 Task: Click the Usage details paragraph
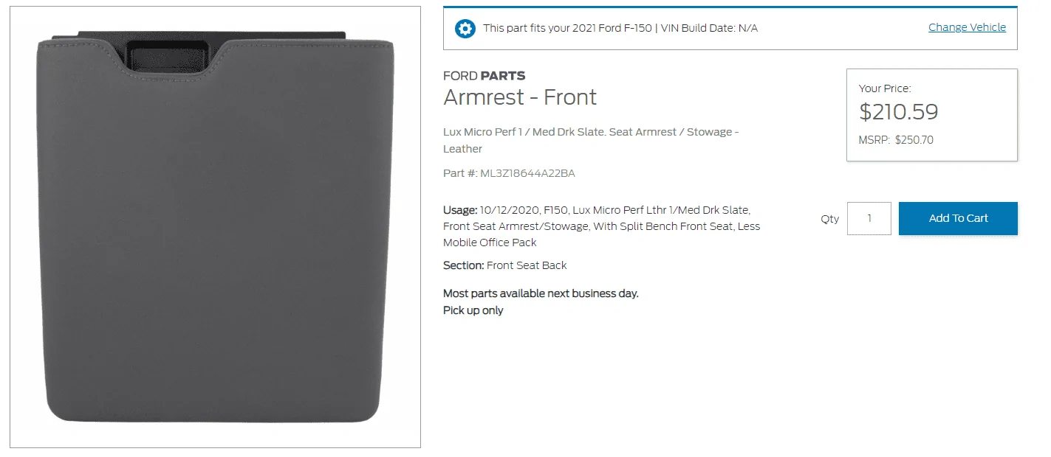point(601,226)
